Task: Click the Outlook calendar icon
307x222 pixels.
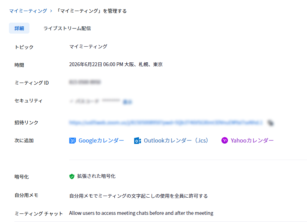Action: (138, 140)
